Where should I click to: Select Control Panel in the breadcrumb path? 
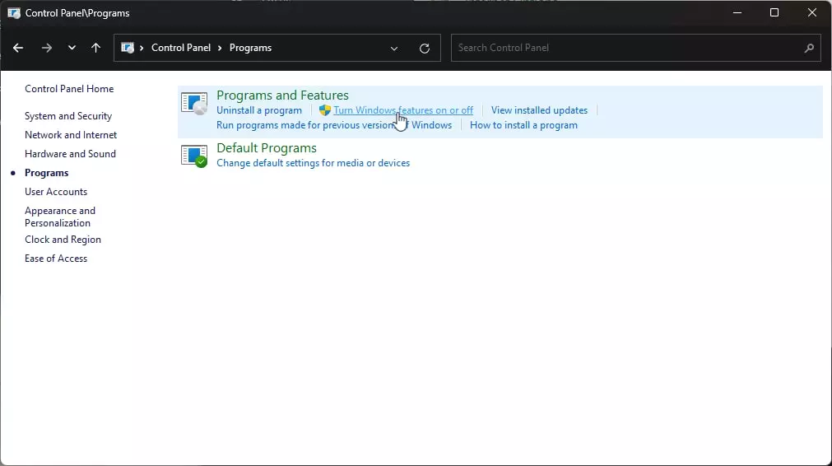pos(181,48)
